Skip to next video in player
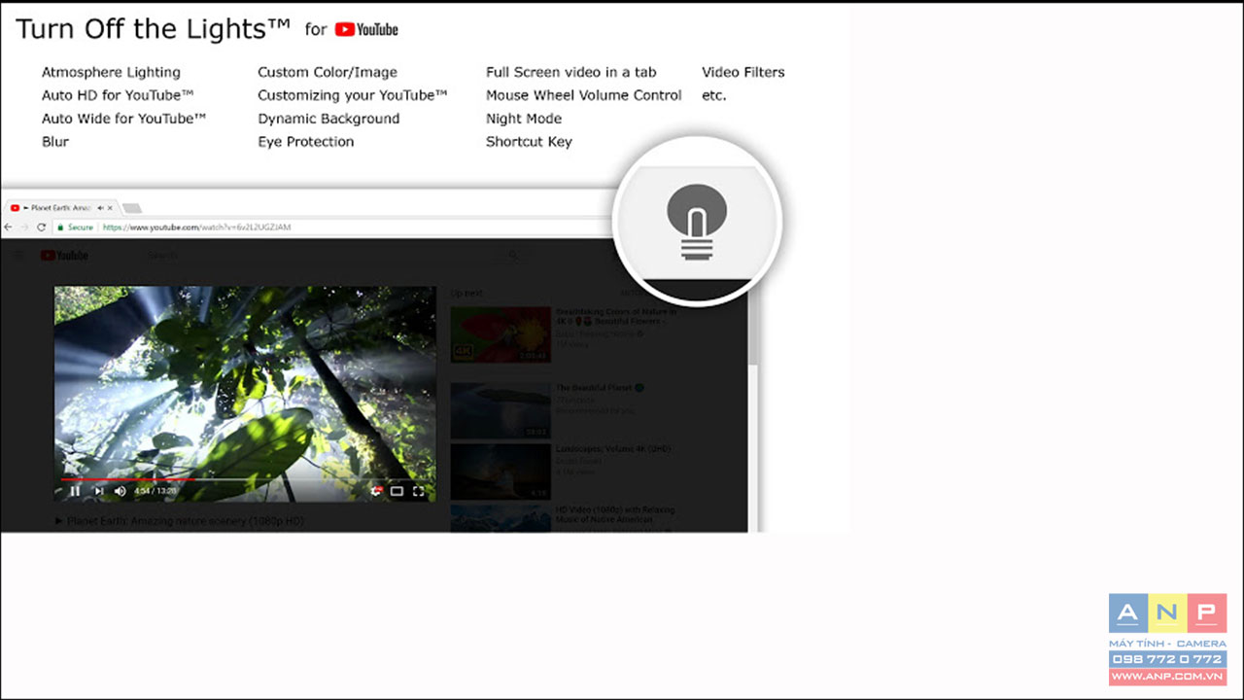The image size is (1244, 700). (98, 491)
